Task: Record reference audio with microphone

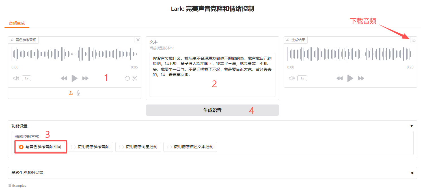Action: (x=78, y=93)
